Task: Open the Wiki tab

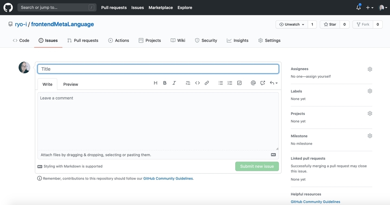Action: point(178,40)
